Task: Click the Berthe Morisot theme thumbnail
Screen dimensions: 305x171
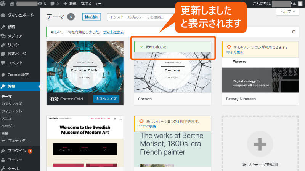Action: (x=173, y=149)
